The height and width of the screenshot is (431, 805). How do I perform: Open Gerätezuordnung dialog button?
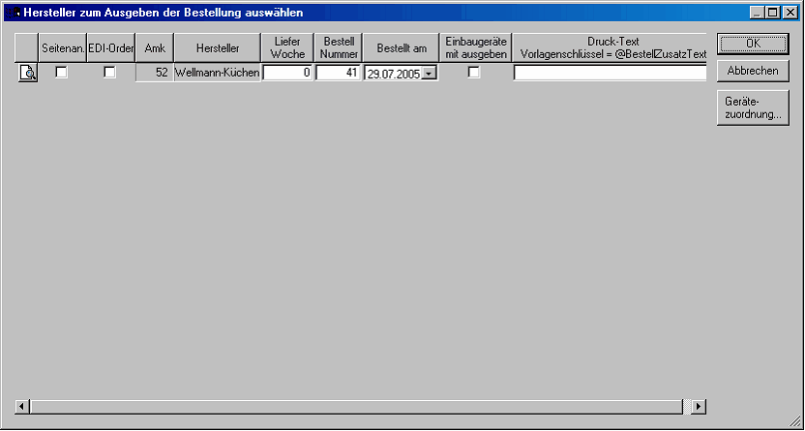(753, 108)
